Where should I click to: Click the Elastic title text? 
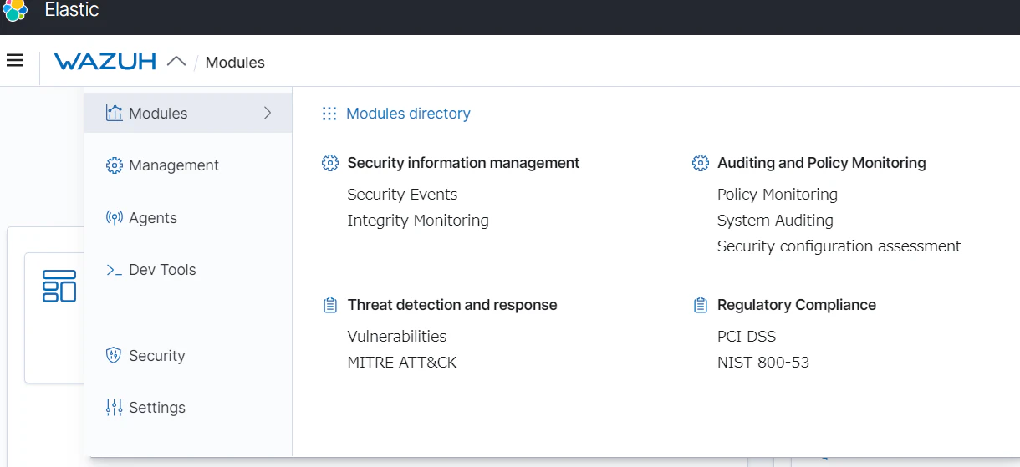coord(72,10)
